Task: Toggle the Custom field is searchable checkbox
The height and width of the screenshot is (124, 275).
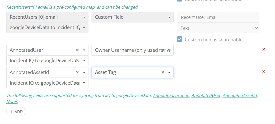Action: click(x=180, y=39)
